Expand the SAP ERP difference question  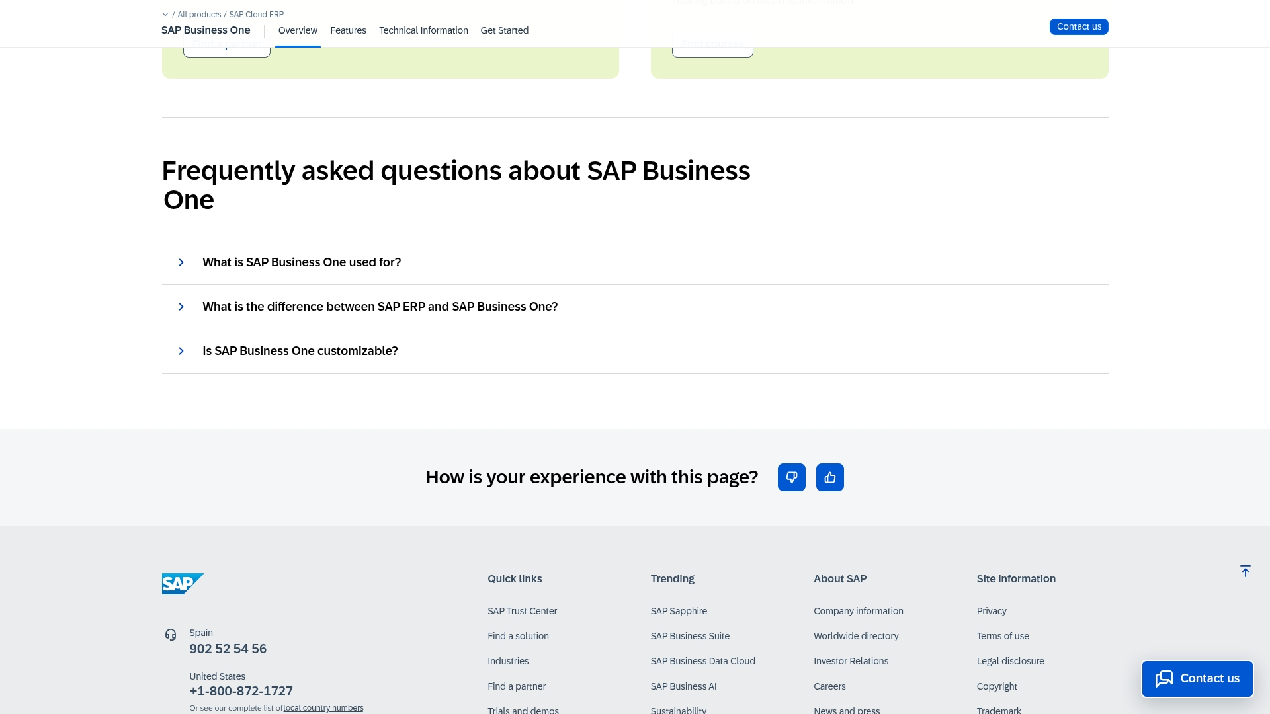click(x=380, y=307)
